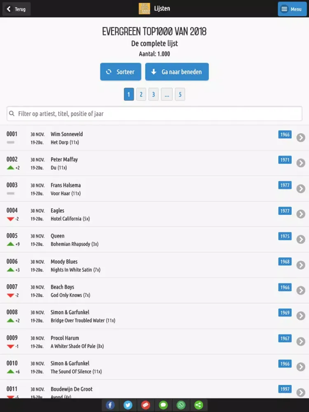Focus the artist/title filter field
This screenshot has height=412, width=309.
click(x=154, y=114)
